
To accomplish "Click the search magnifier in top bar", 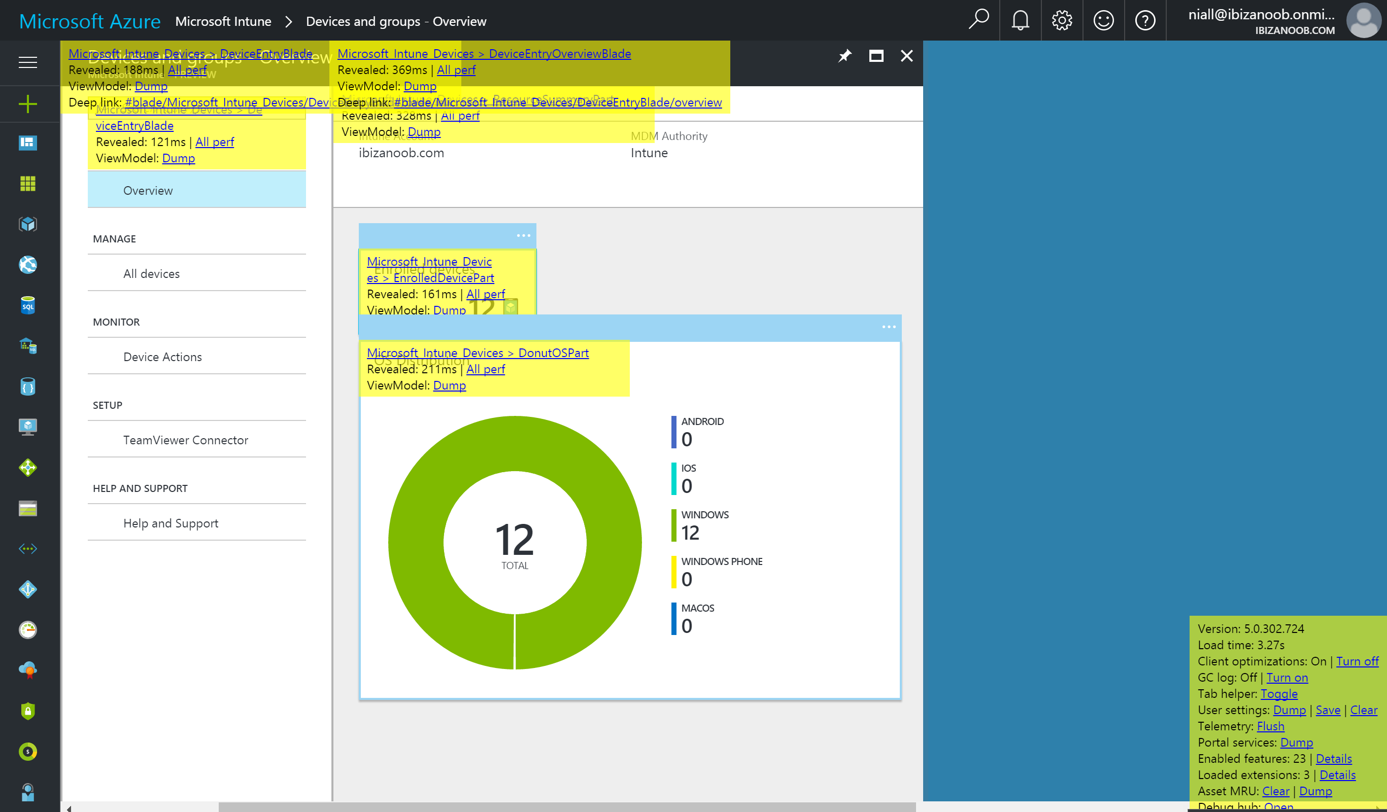I will 978,20.
